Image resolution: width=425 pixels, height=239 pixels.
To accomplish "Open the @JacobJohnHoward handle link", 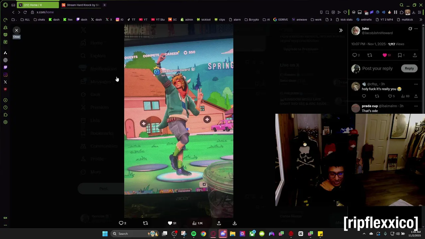I will [x=377, y=33].
